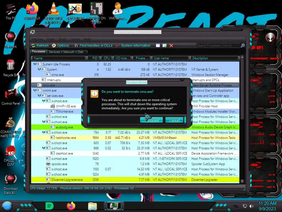Open Options from the toolbar
Viewport: 282px width, 212px height.
pos(60,46)
